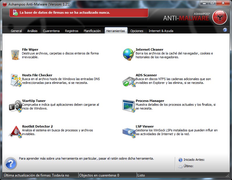Open Rootkit Detector 2 warning icon
The height and width of the screenshot is (180, 232).
pyautogui.click(x=15, y=132)
